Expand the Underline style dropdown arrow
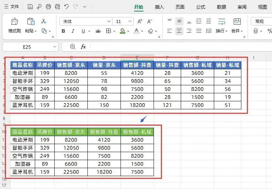This screenshot has width=272, height=189. tap(89, 31)
